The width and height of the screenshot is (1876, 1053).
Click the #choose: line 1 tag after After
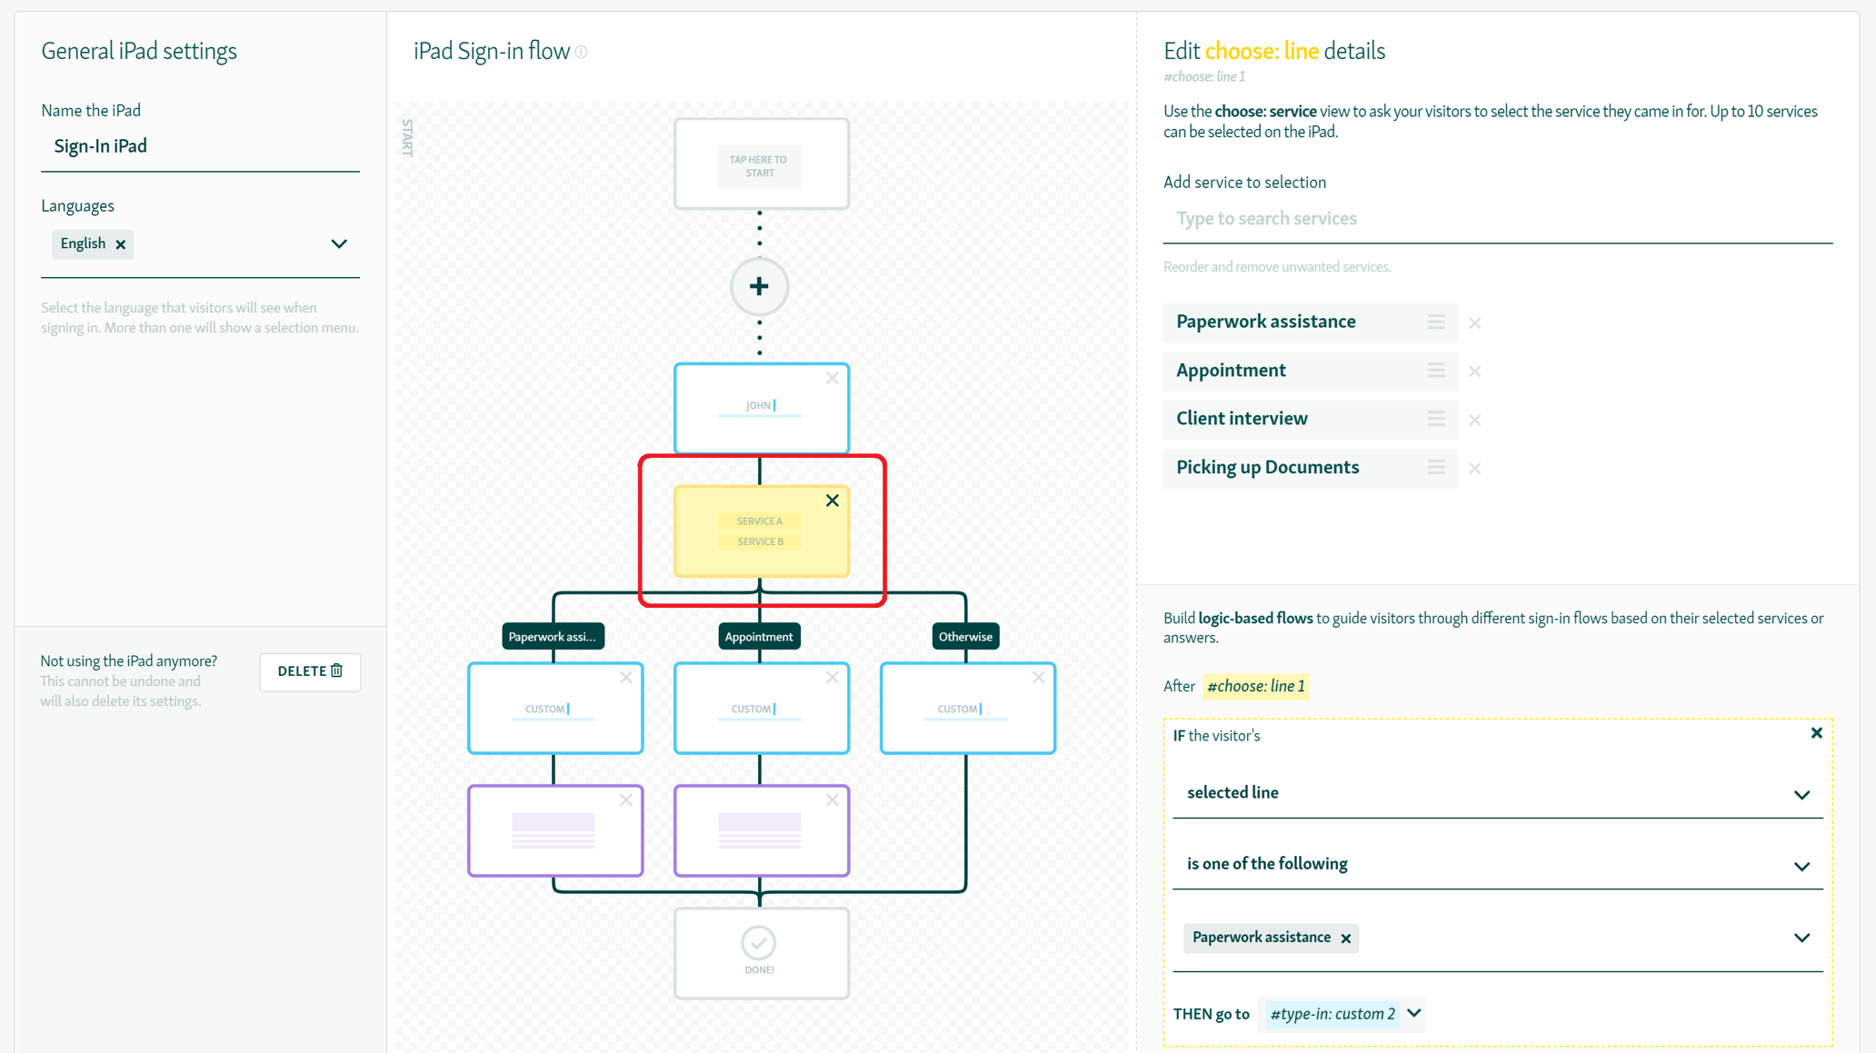point(1255,686)
